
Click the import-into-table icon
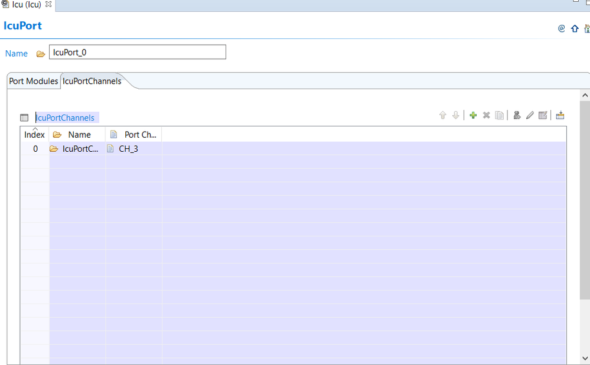click(x=560, y=115)
